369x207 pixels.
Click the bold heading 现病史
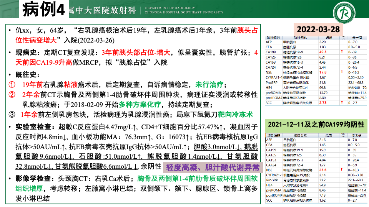[26, 53]
